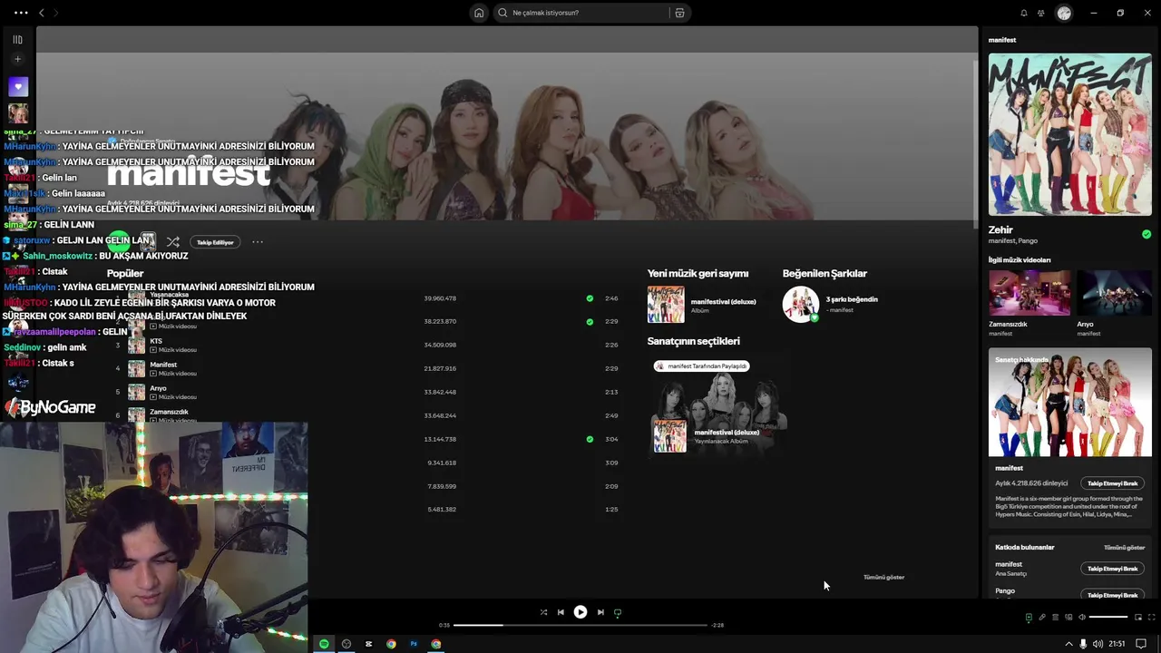Image resolution: width=1161 pixels, height=653 pixels.
Task: Open artist more options ellipsis
Action: coord(258,242)
